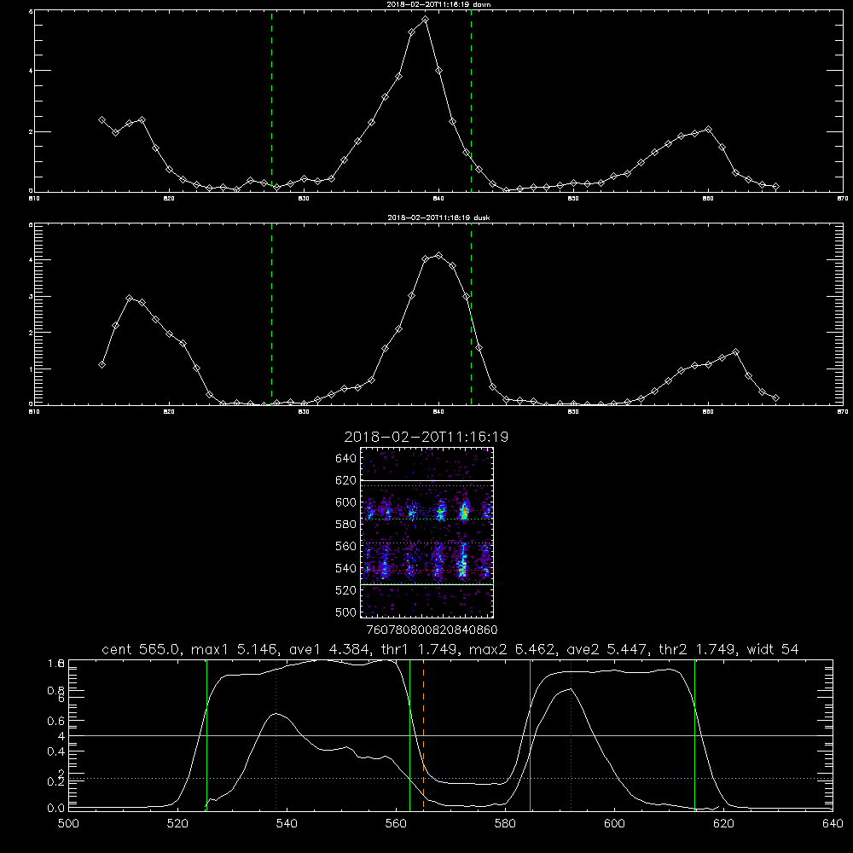
Task: Click the right green dashed line in dusk plot
Action: point(471,314)
